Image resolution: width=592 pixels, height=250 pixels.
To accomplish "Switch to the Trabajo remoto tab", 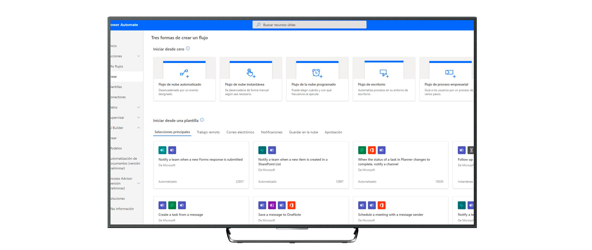I will [x=208, y=132].
